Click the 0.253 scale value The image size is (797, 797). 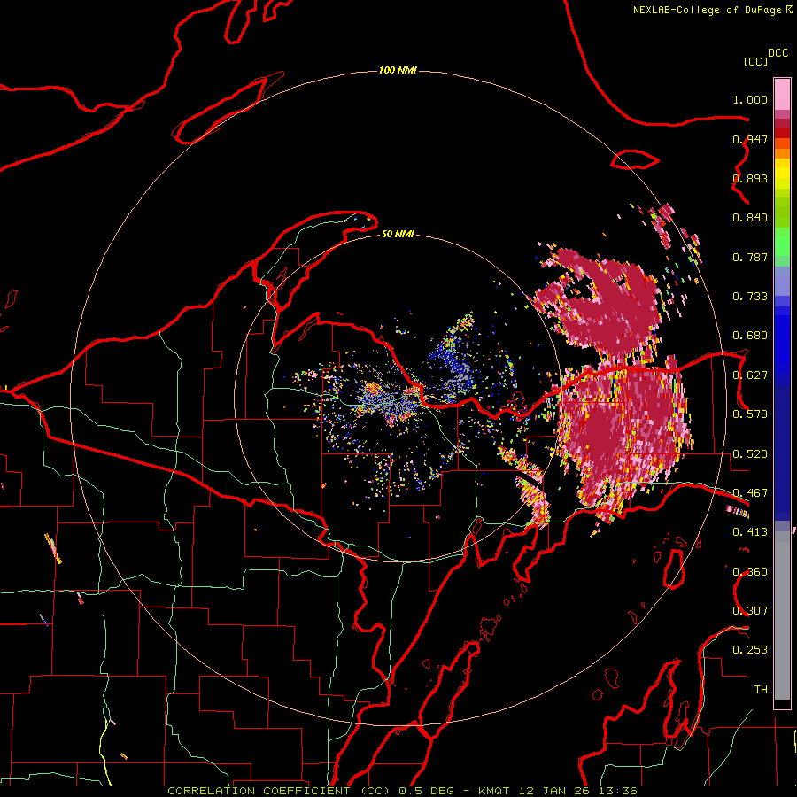pyautogui.click(x=750, y=650)
